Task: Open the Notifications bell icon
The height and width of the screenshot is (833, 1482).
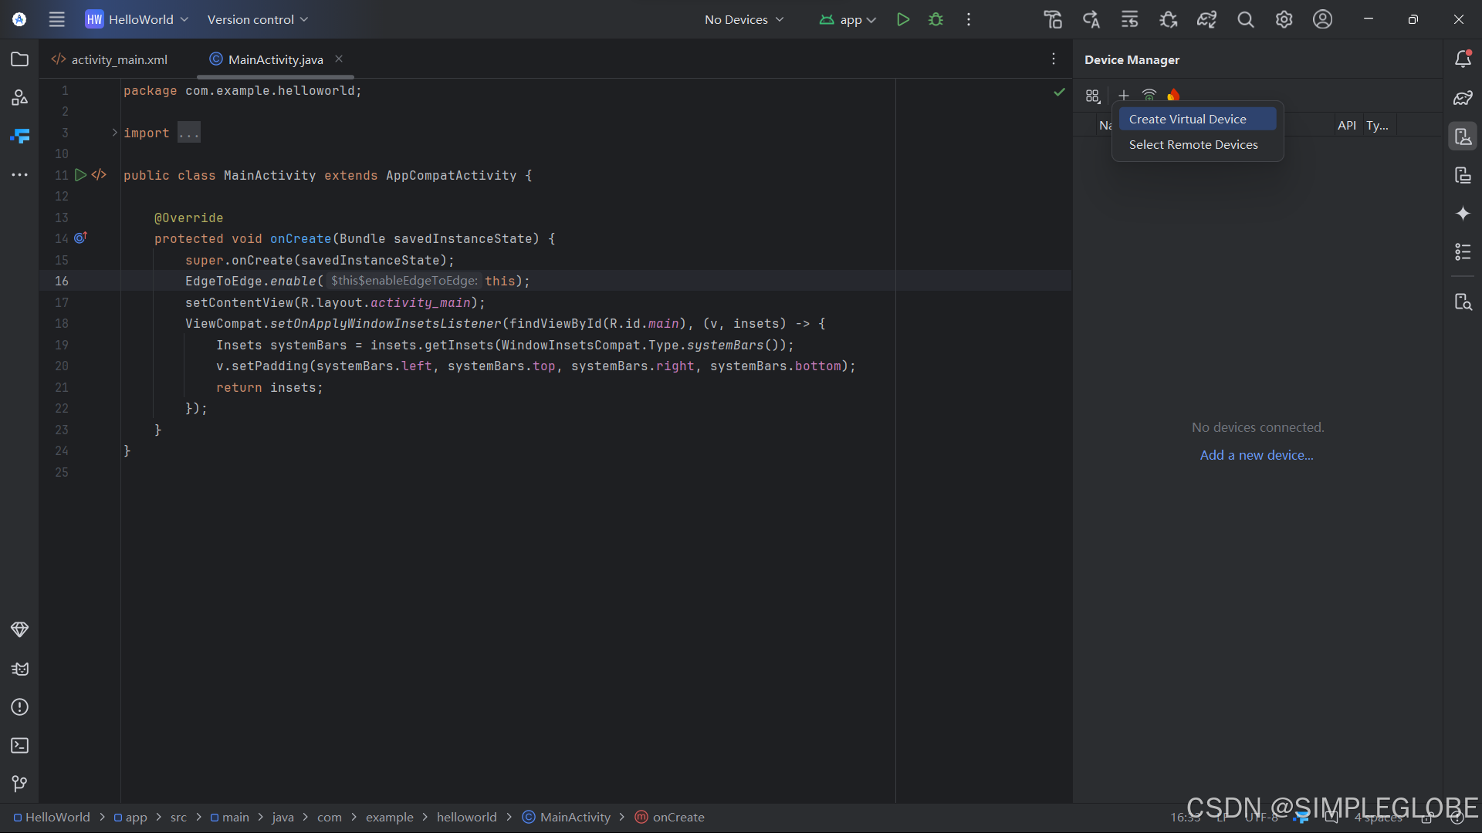Action: point(1463,59)
